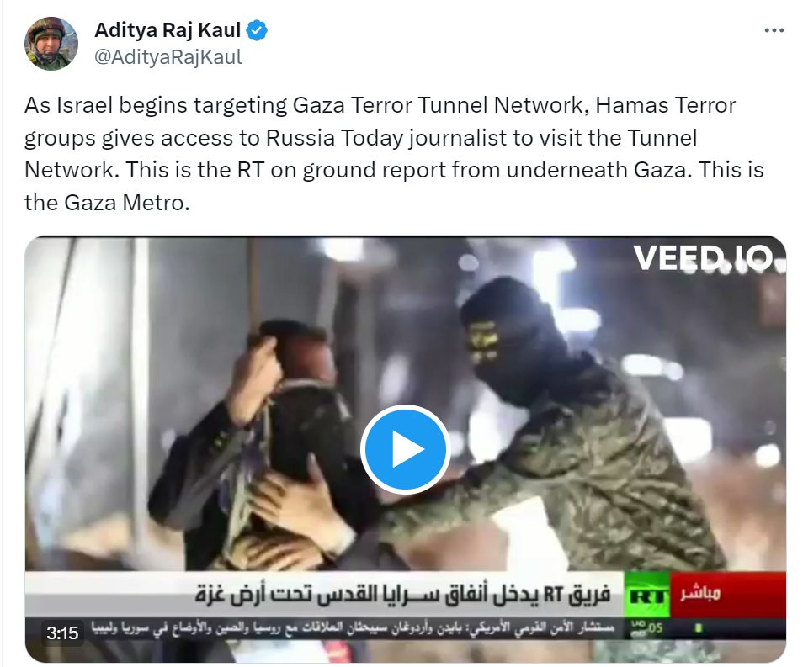Image resolution: width=803 pixels, height=667 pixels.
Task: Click the red live banner beside the RT logo
Action: 728,594
